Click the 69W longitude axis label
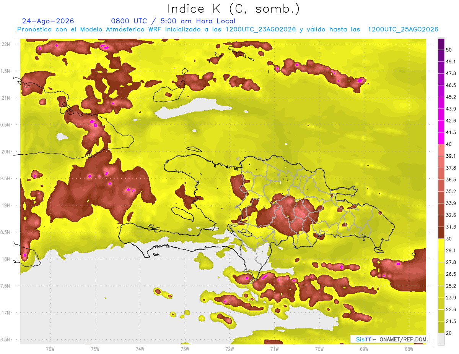The width and height of the screenshot is (459, 354). click(364, 349)
